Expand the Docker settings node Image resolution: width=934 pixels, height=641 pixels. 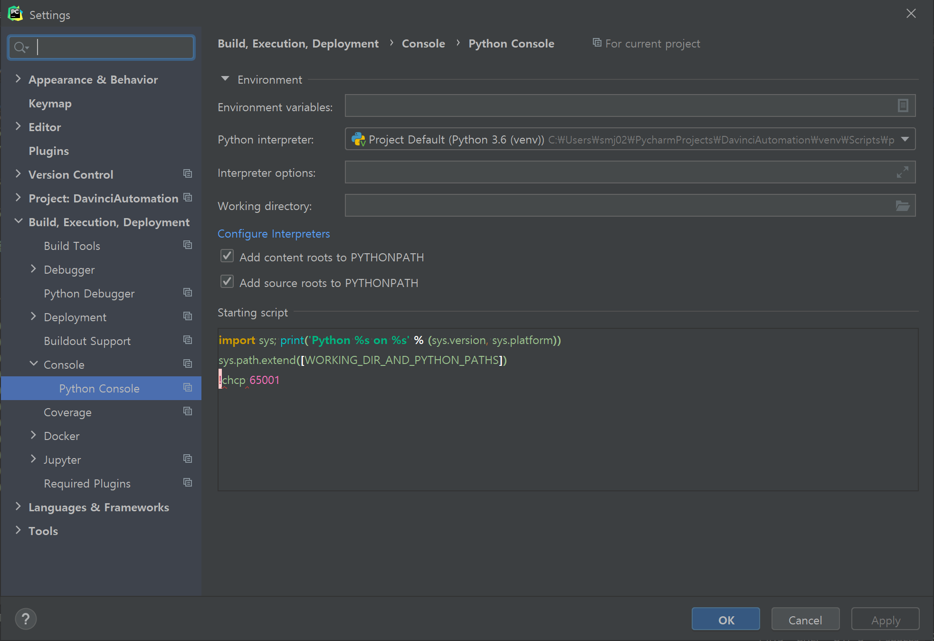click(x=33, y=435)
